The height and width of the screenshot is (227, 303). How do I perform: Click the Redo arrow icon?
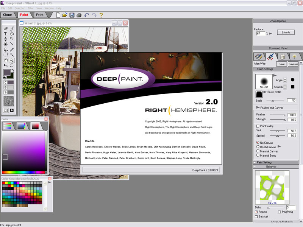point(94,15)
